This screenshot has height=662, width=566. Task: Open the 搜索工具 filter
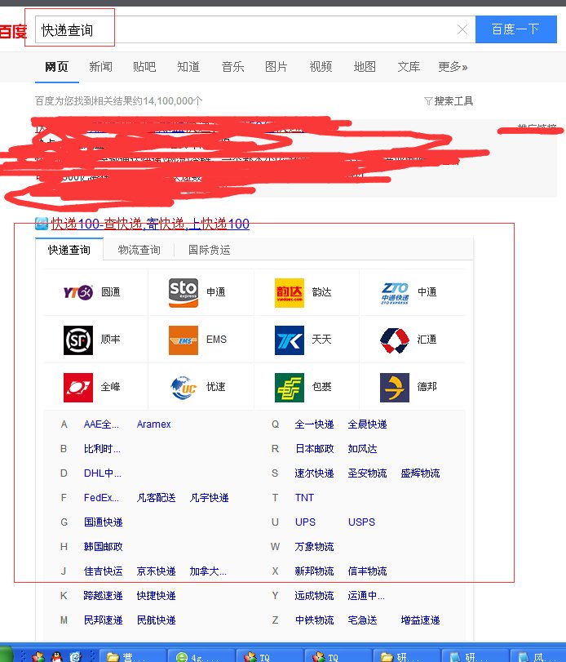tap(449, 101)
